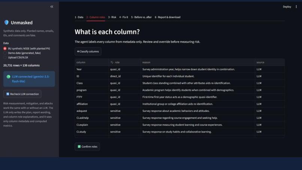Edit the role cell for CLaskhelp row
This screenshot has height=170, width=302.
click(125, 118)
